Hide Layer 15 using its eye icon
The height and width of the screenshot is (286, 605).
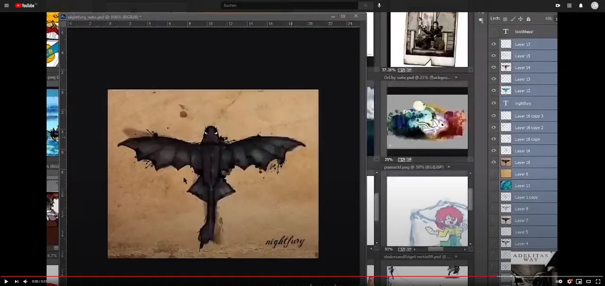494,55
